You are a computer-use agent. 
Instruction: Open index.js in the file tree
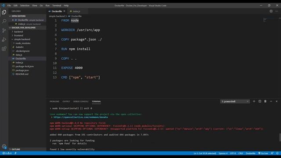(x=19, y=62)
